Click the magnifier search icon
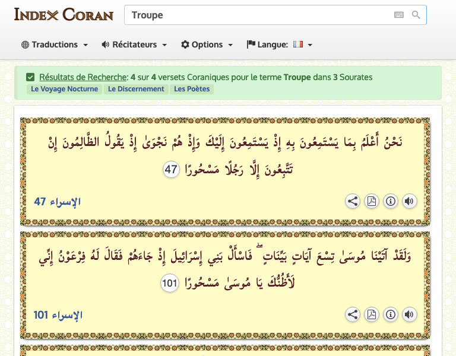 point(416,15)
